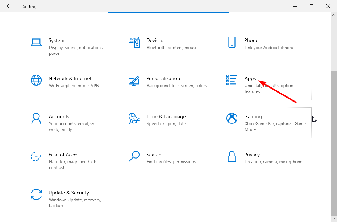Click the Accounts person icon
This screenshot has width=337, height=222.
[36, 118]
